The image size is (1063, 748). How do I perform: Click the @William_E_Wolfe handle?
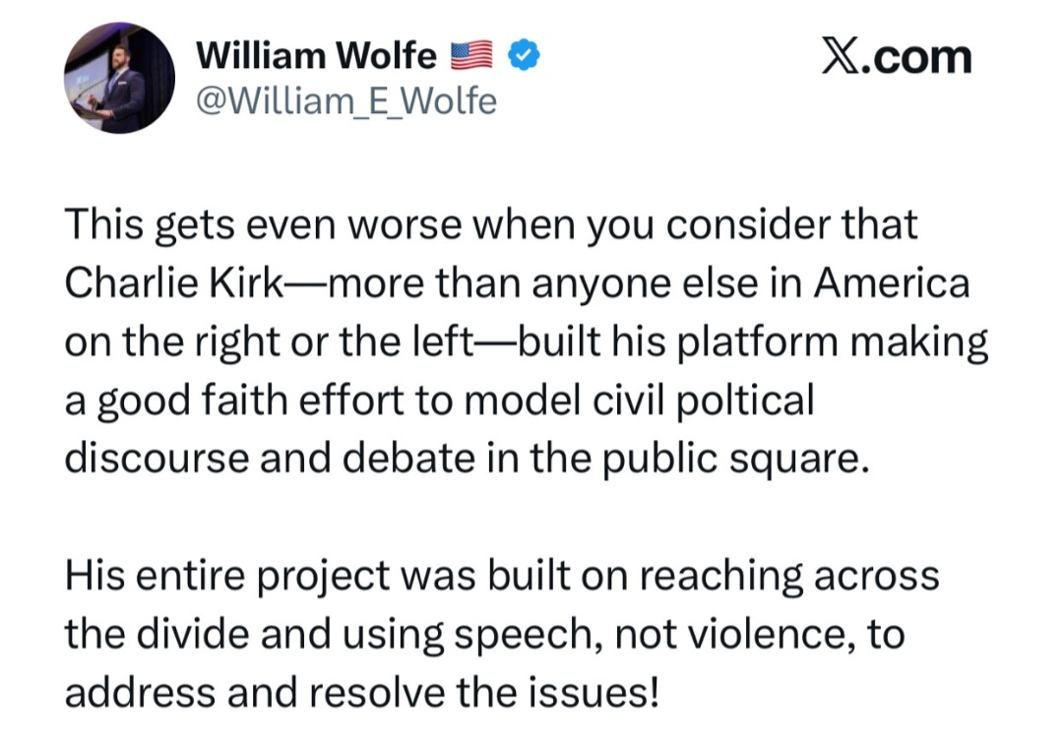[346, 101]
